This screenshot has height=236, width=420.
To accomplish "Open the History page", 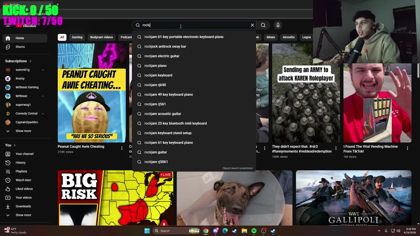I will [x=25, y=163].
